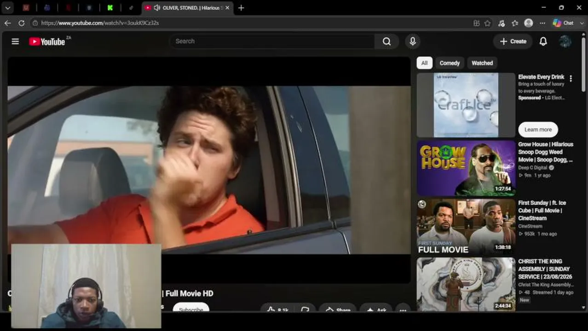Dislike the video with thumbs down

305,309
